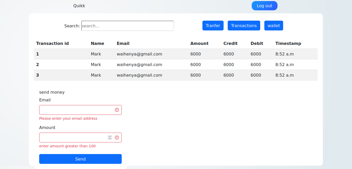Click the Amount column header
This screenshot has width=352, height=169.
(x=199, y=43)
